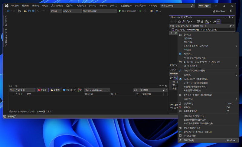Switch to 出力 tab
This screenshot has height=147, width=242.
[49, 112]
